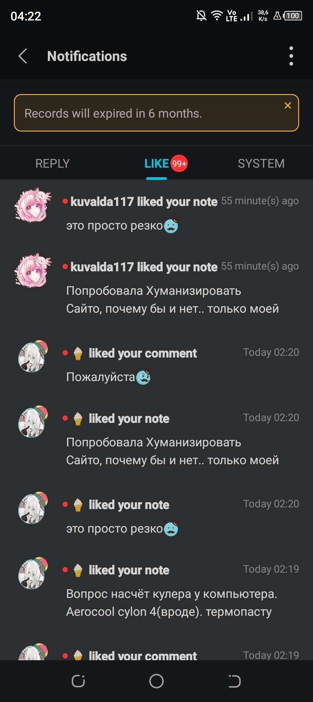This screenshot has width=313, height=702.
Task: Tap the 99+ badge on LIKE tab
Action: pyautogui.click(x=179, y=163)
